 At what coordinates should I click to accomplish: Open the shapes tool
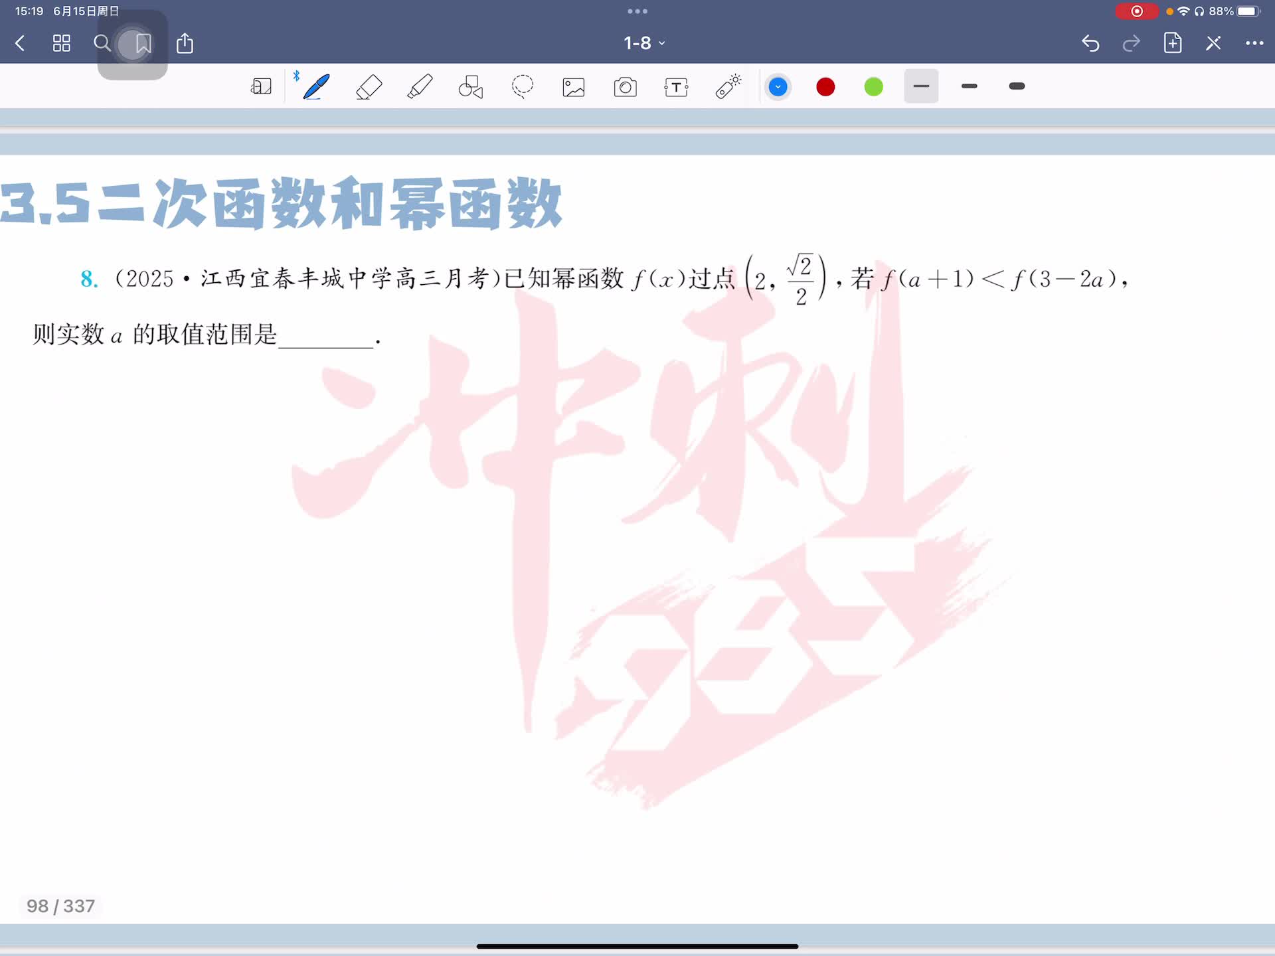pyautogui.click(x=471, y=87)
